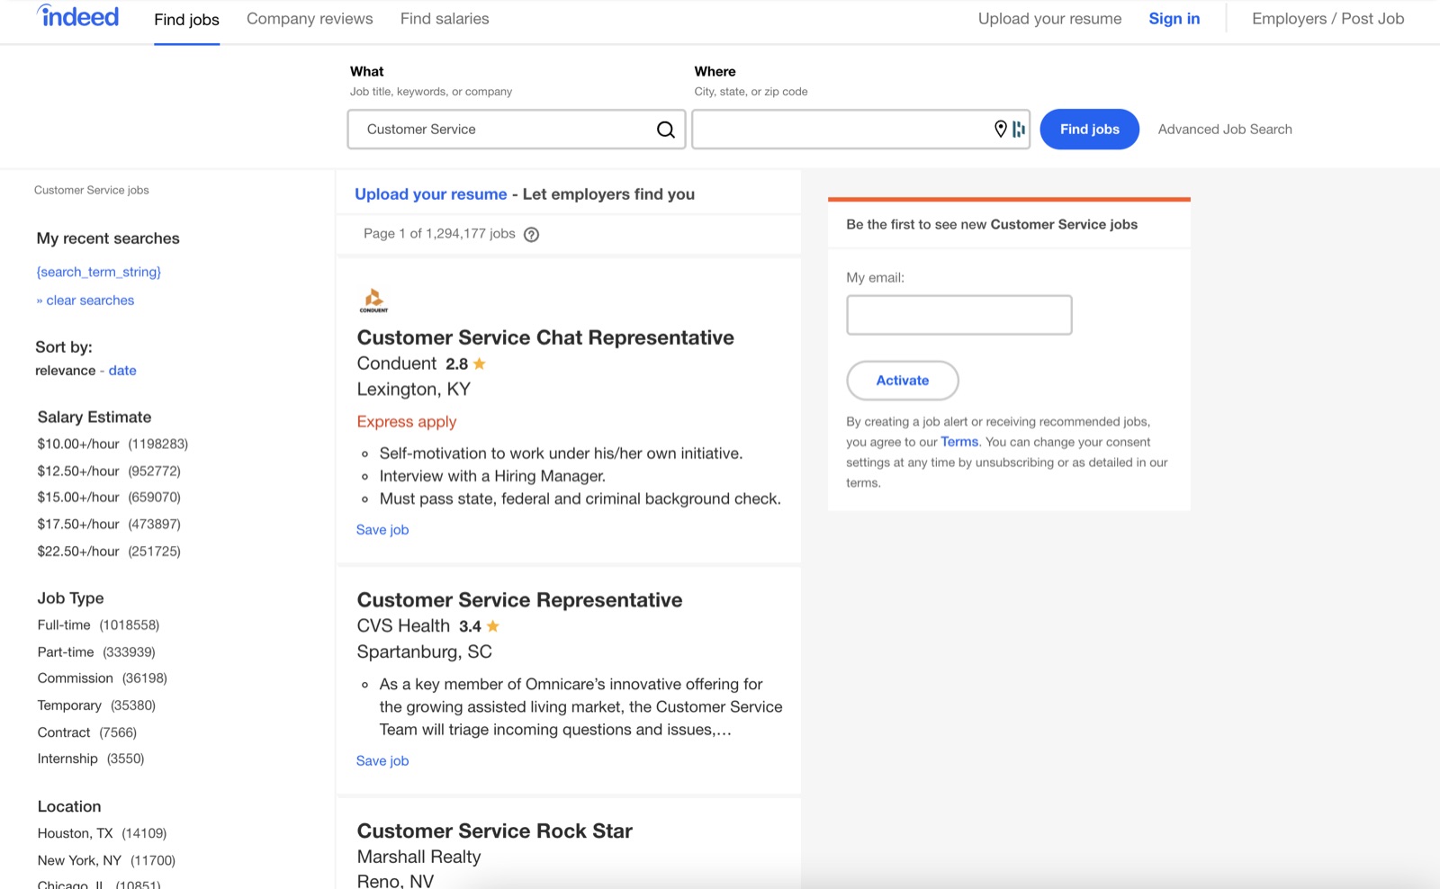
Task: Open Customer Service Representative CVS Health job
Action: (519, 600)
